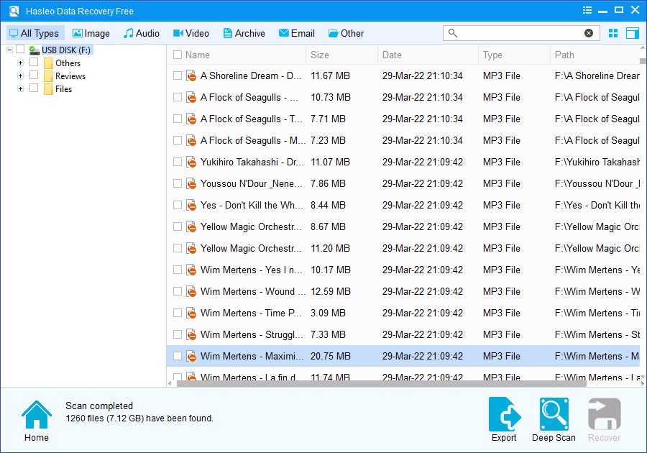Screen dimensions: 647x453
Task: Select the 11.20 MB Yellow Magic Orchestra row
Action: [x=403, y=248]
